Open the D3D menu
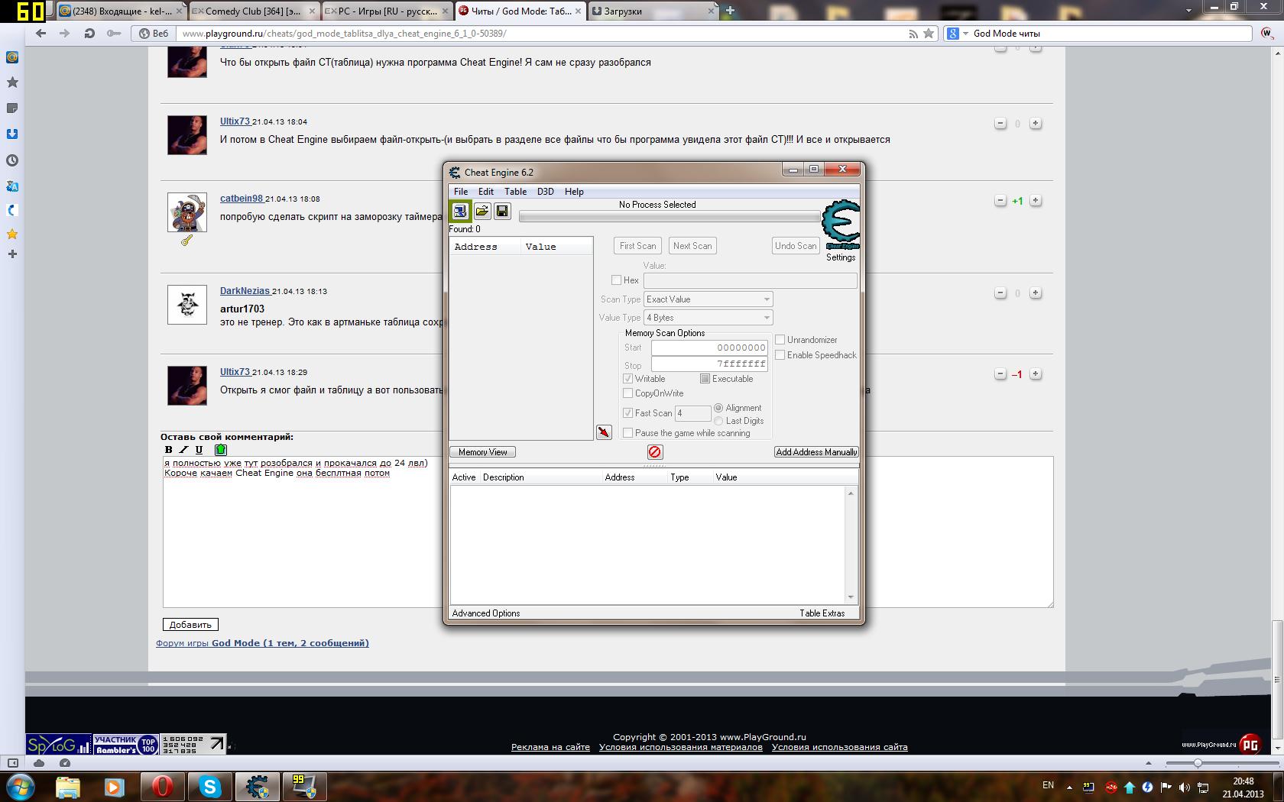 (546, 192)
